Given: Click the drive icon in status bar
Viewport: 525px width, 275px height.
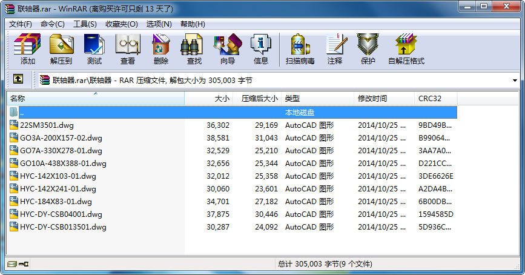Looking at the screenshot, I should pos(12,264).
